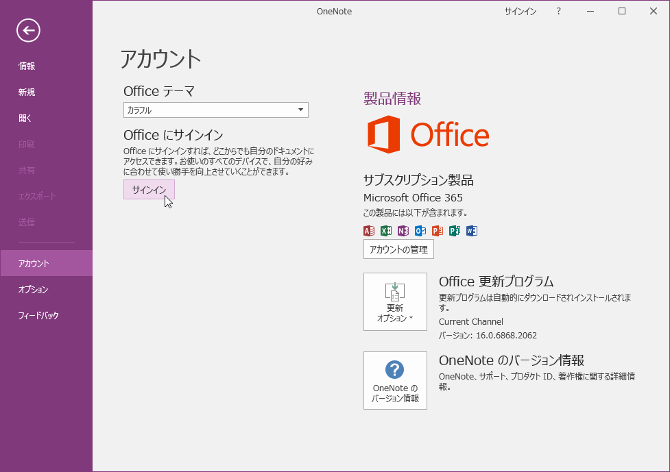Click the back arrow circle icon
The height and width of the screenshot is (472, 670).
[28, 30]
